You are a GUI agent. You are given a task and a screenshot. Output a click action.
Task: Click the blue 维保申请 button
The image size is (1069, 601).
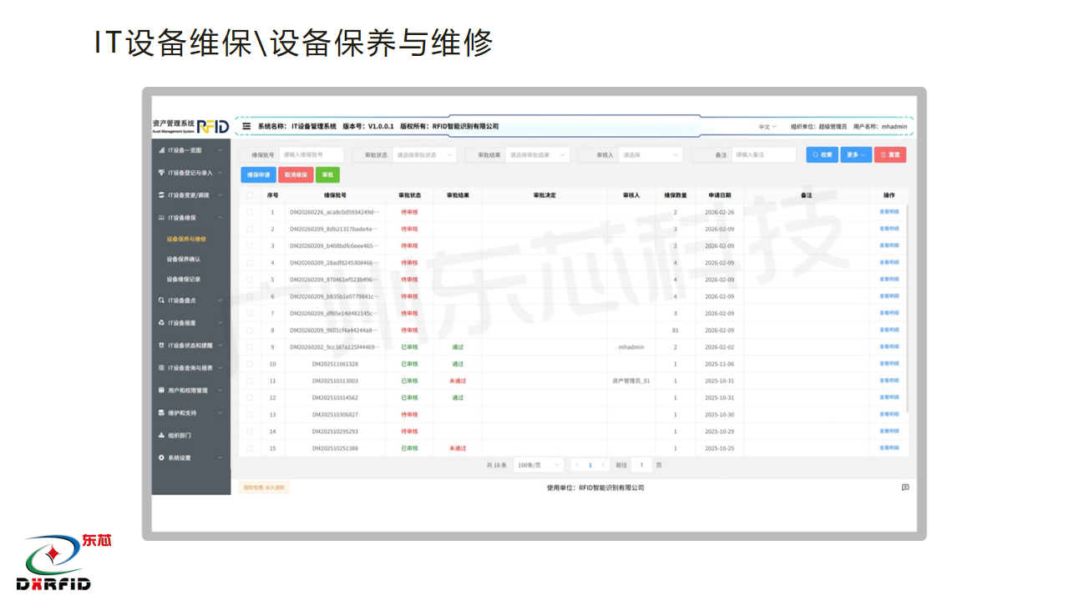click(259, 174)
